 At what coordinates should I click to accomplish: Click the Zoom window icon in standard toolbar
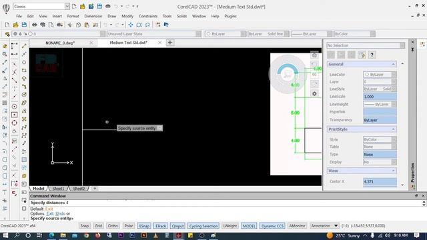pyautogui.click(x=139, y=25)
